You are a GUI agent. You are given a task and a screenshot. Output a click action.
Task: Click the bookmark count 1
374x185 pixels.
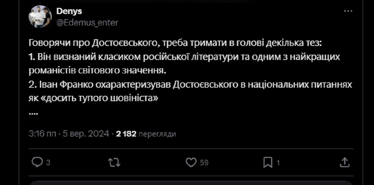278,163
